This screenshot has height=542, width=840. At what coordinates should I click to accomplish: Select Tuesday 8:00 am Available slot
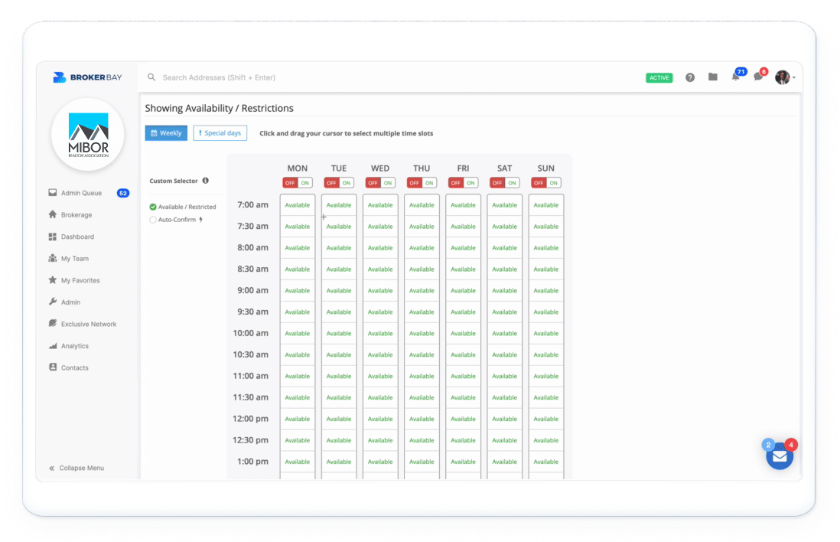[339, 248]
